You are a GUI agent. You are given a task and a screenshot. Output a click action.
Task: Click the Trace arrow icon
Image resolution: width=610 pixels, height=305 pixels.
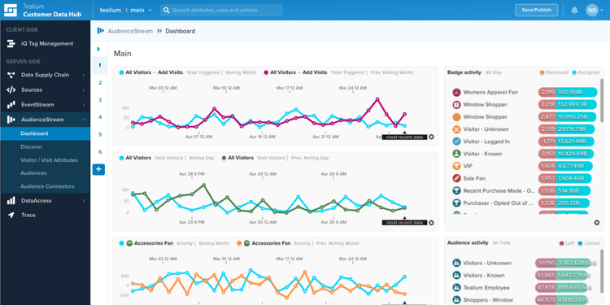point(11,215)
